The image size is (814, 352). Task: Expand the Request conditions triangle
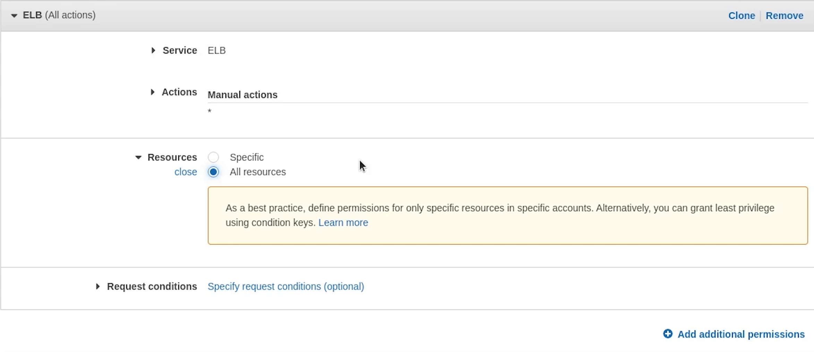pos(98,286)
